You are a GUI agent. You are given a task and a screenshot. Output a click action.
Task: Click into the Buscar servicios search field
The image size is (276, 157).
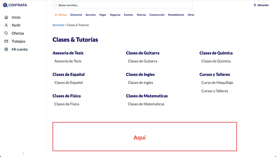pos(124,5)
